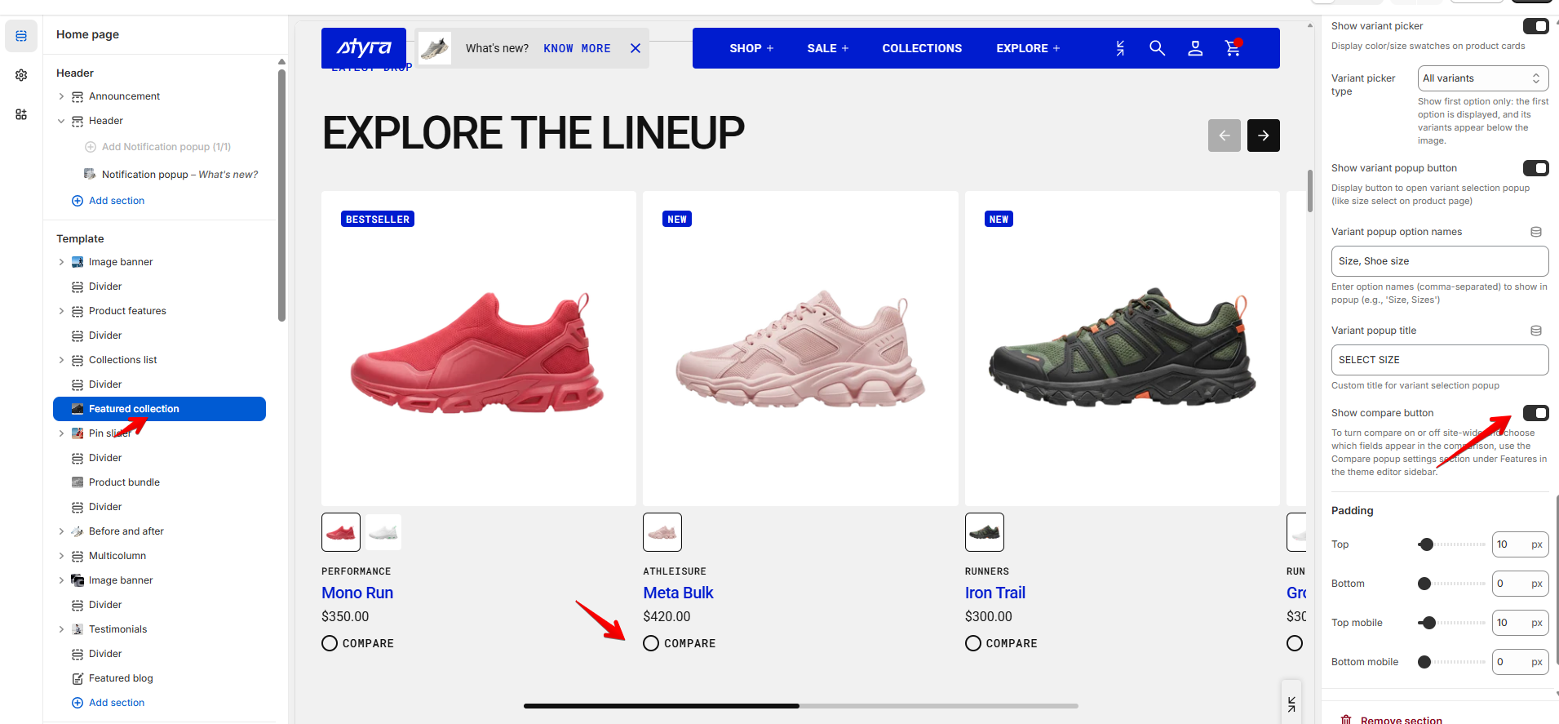Close the What's new popup
The height and width of the screenshot is (724, 1559).
pyautogui.click(x=636, y=48)
